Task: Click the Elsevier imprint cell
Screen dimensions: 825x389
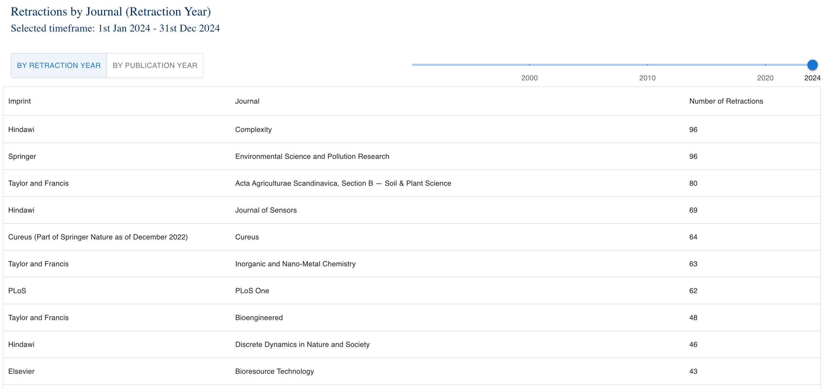Action: point(21,371)
